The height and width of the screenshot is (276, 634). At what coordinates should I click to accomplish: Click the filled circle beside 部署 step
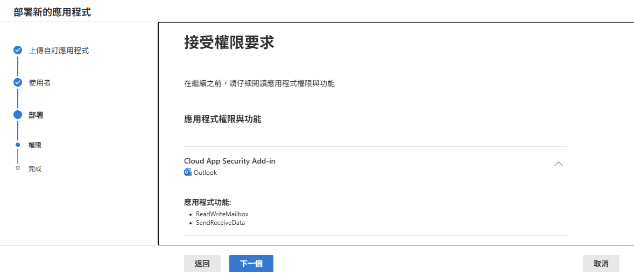pos(18,115)
